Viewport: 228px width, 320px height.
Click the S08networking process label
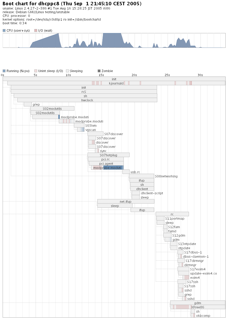tap(166, 176)
